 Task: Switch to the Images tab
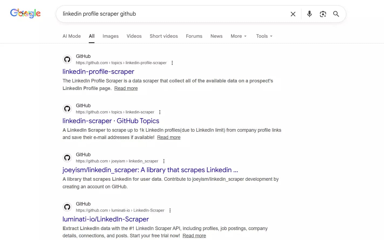click(110, 36)
